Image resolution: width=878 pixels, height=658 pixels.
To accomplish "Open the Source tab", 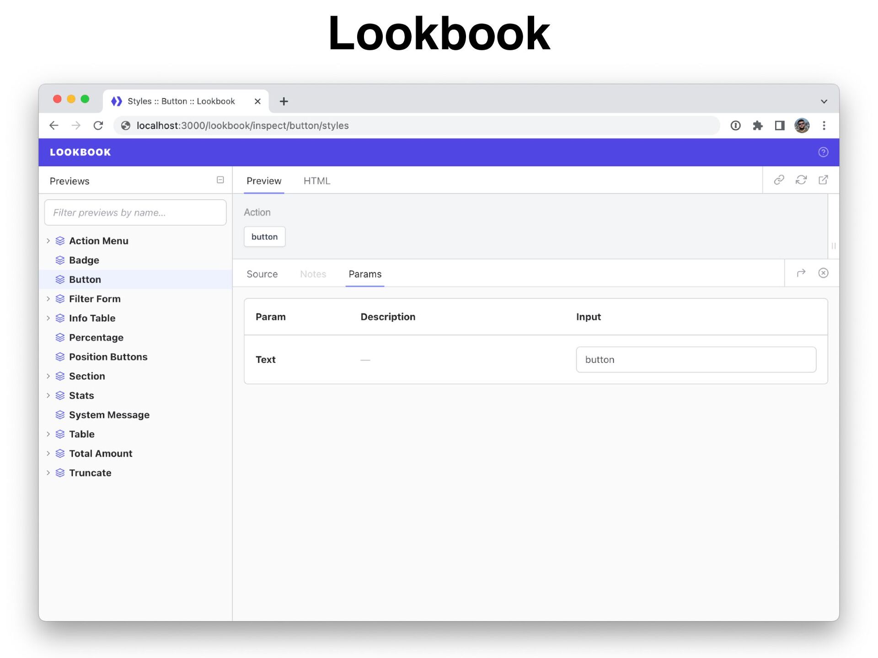I will (x=262, y=274).
